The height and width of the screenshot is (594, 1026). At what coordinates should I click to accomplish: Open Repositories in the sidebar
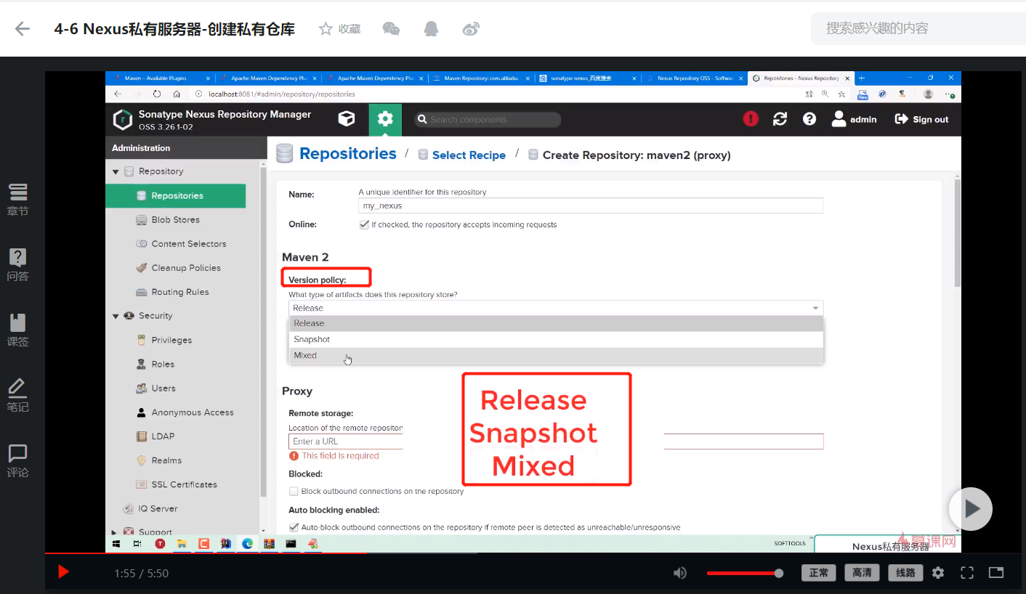click(x=176, y=196)
